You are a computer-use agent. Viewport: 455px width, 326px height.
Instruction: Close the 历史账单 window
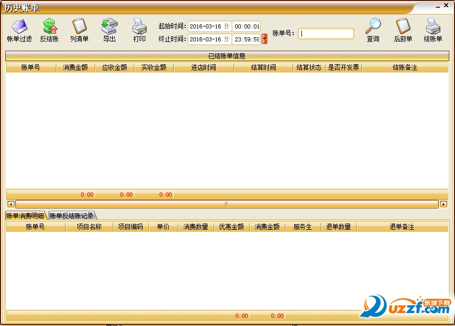coord(446,5)
